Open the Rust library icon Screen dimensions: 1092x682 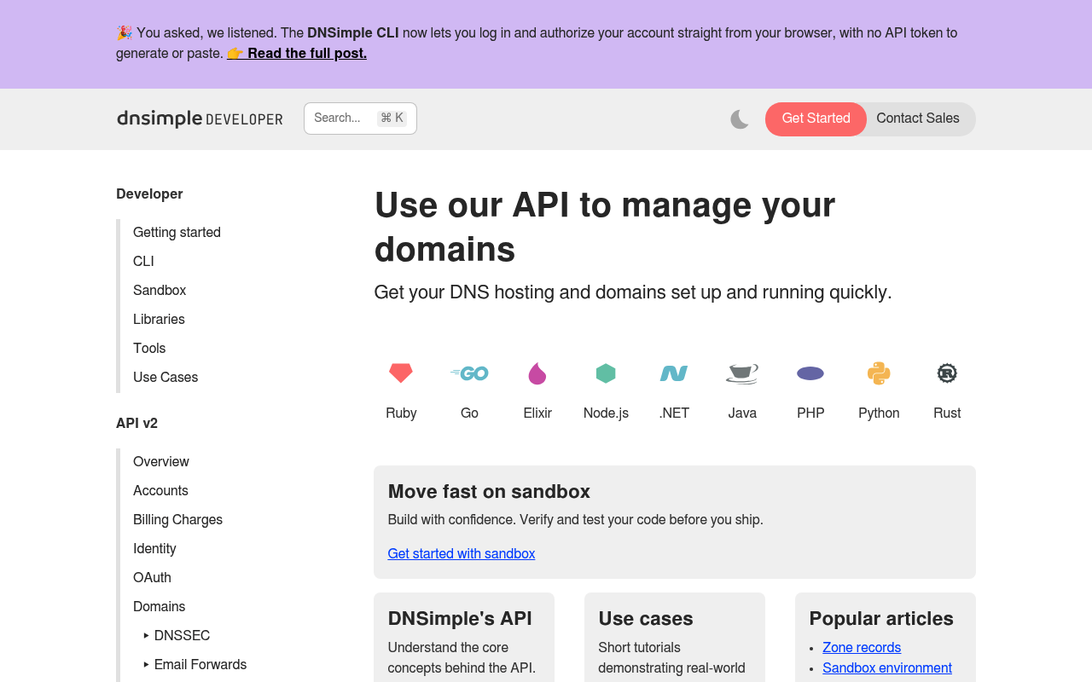click(947, 373)
